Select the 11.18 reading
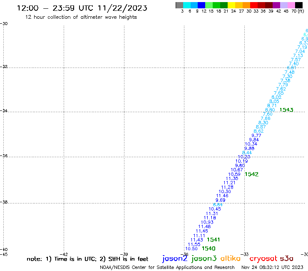The image size is (308, 271). [210, 218]
